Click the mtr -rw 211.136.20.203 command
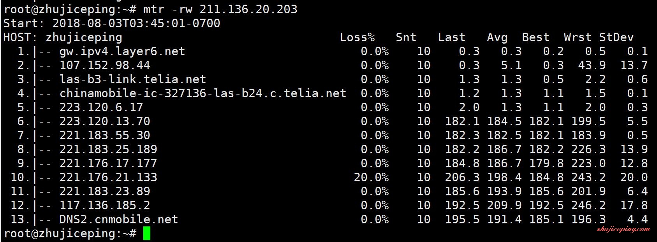 (x=220, y=9)
